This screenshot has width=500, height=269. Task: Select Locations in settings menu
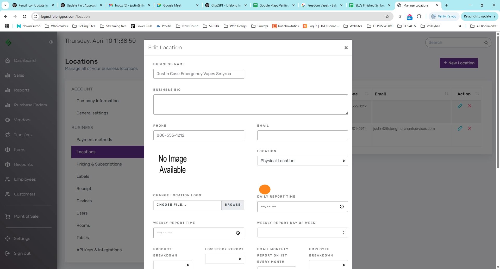[x=108, y=152]
